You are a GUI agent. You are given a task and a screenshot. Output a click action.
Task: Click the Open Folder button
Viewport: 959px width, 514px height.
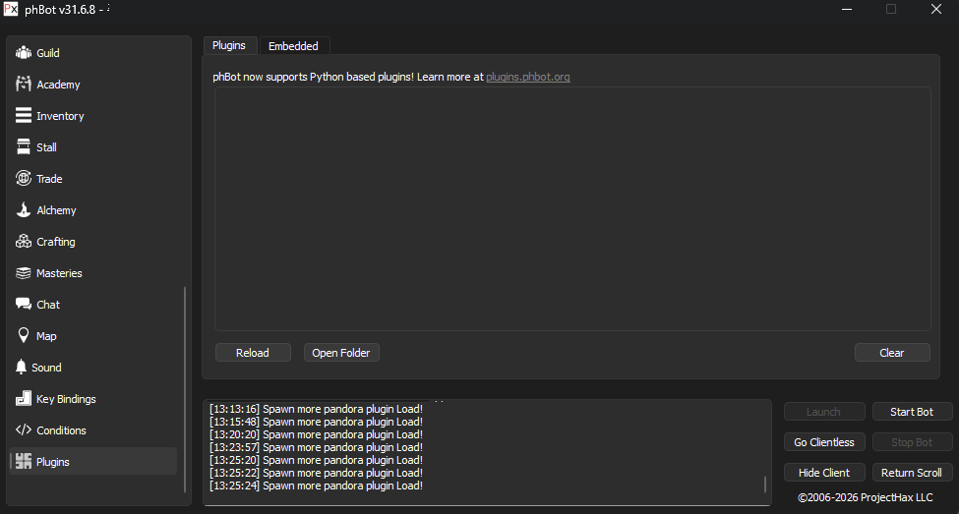[x=341, y=353]
